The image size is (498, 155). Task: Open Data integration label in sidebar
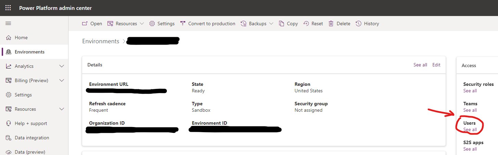pyautogui.click(x=32, y=138)
